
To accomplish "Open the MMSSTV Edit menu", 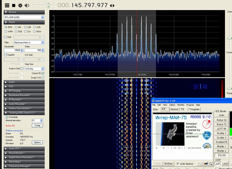I will (x=159, y=105).
